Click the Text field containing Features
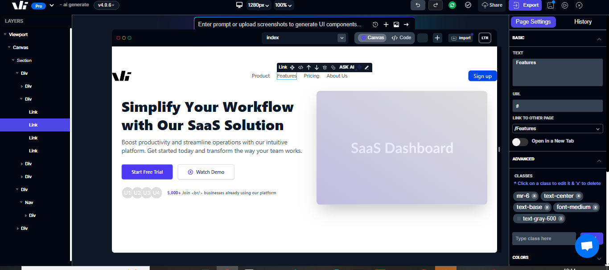The image size is (609, 270). point(558,72)
